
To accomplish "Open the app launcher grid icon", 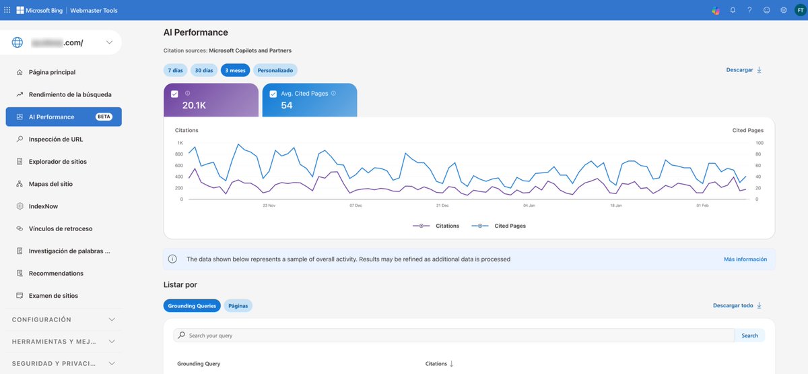I will [7, 10].
